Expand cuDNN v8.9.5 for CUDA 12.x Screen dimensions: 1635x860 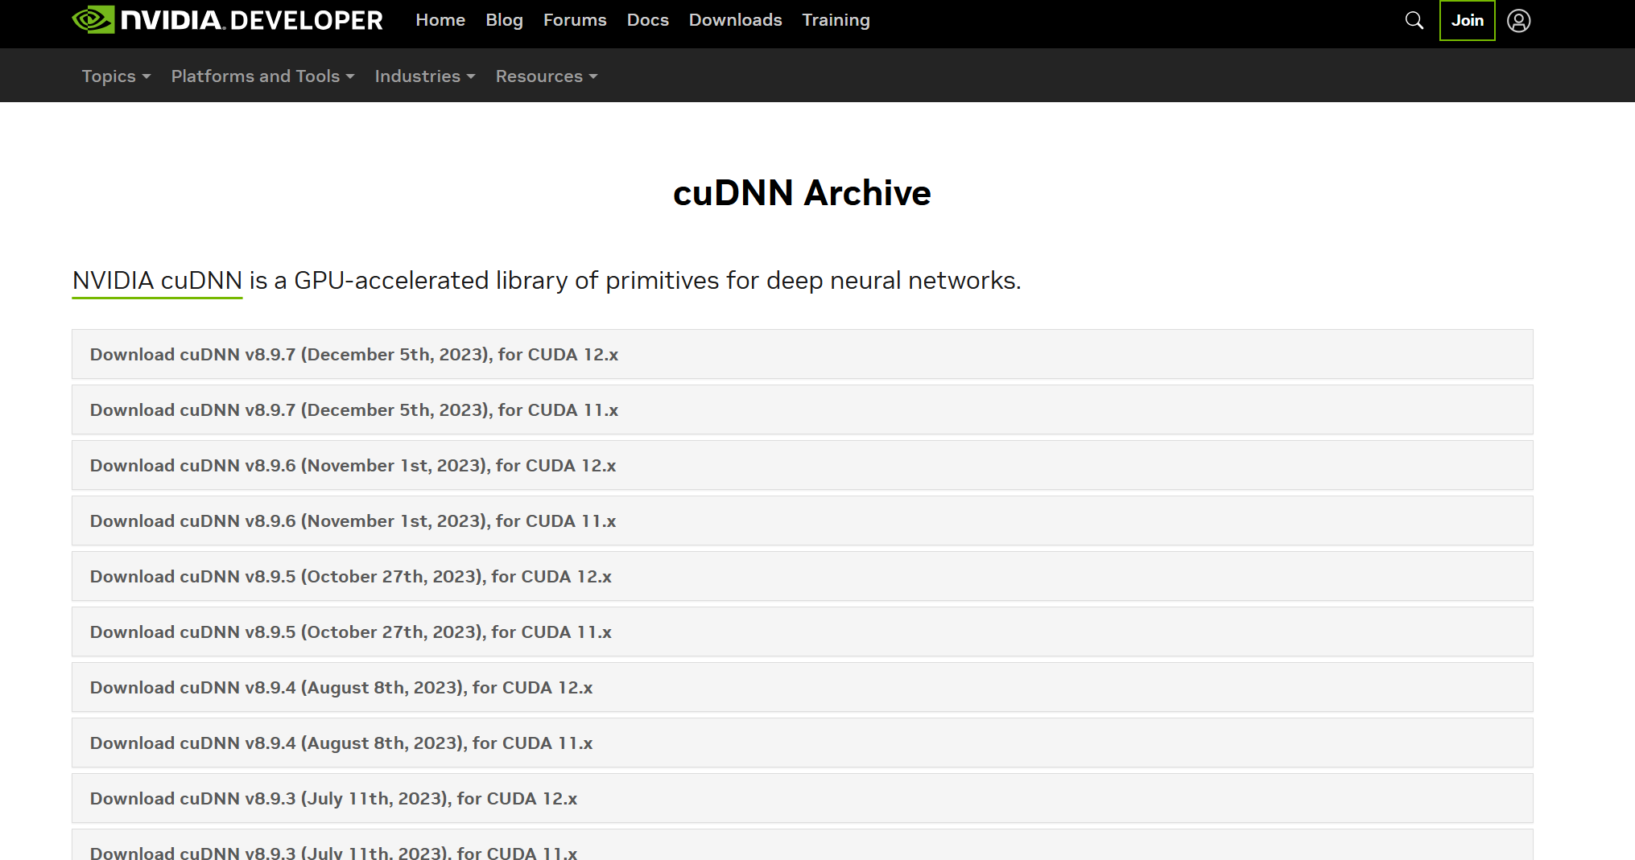pos(802,576)
